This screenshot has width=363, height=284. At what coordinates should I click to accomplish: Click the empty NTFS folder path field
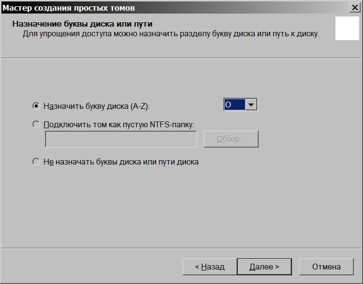click(x=121, y=139)
